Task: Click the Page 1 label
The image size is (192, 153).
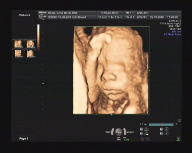Action: 24,139
